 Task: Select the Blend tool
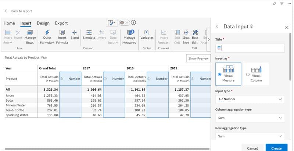75,33
